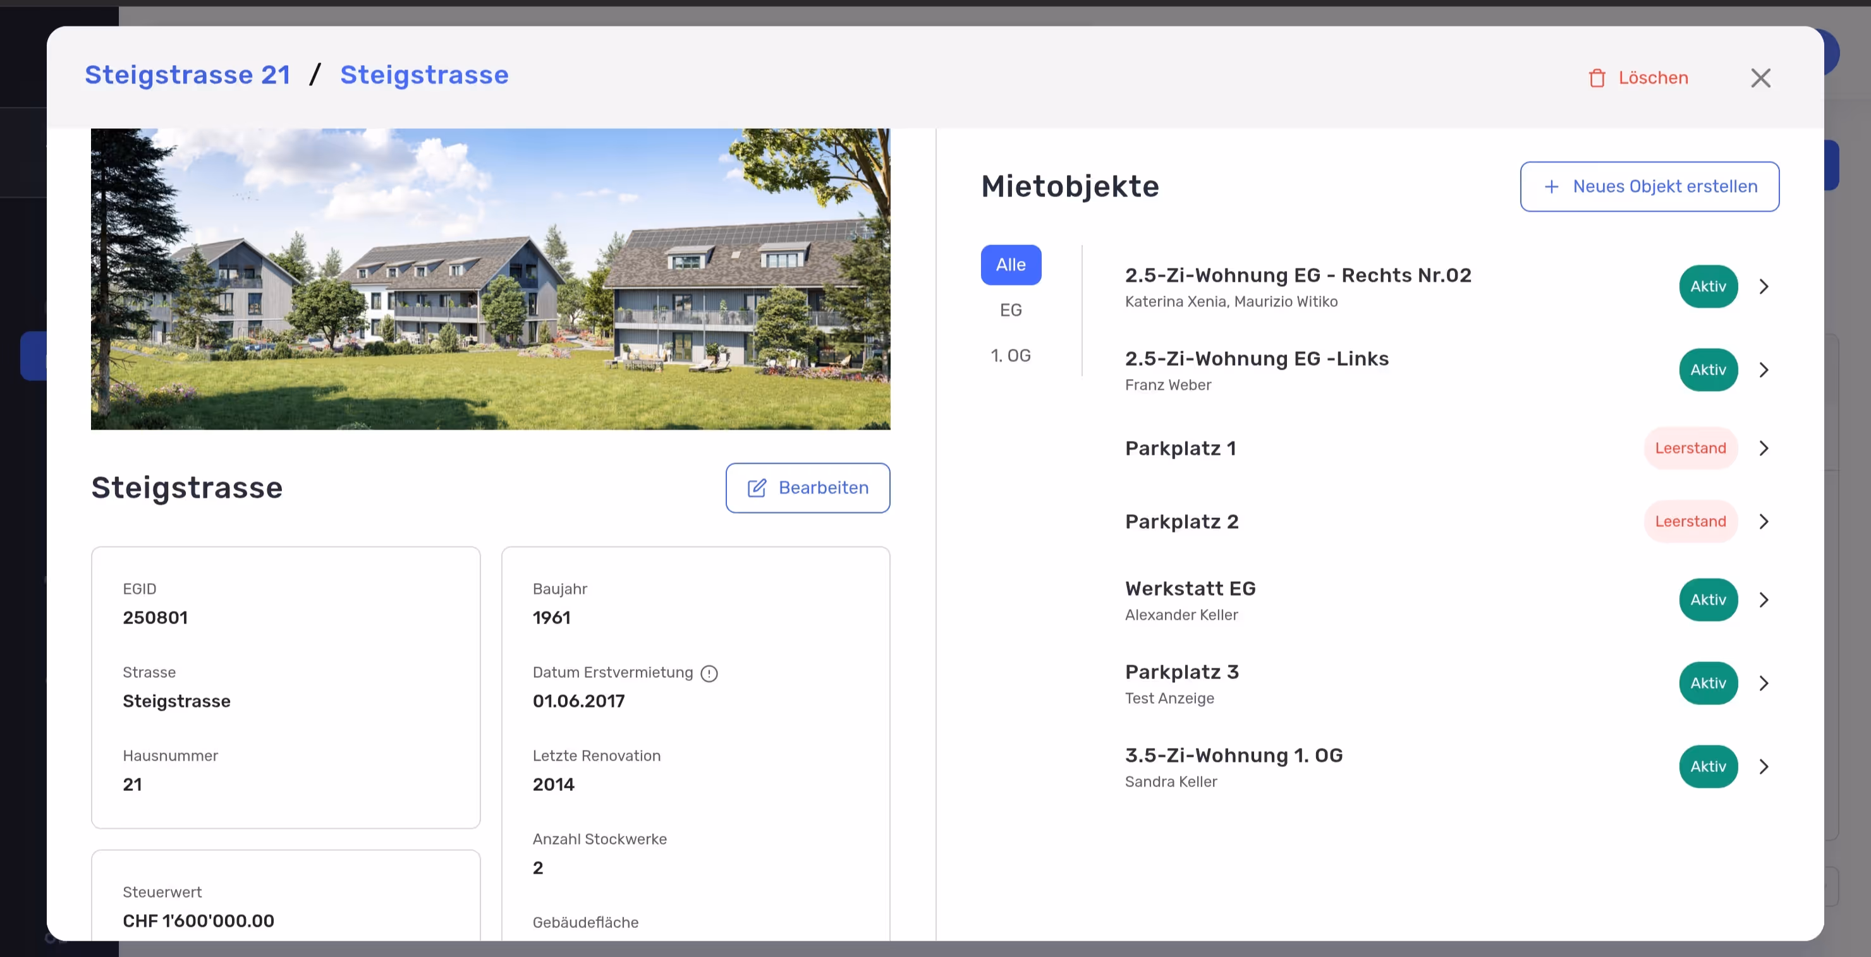This screenshot has width=1871, height=957.
Task: Select the Alle floor filter tab
Action: (1010, 265)
